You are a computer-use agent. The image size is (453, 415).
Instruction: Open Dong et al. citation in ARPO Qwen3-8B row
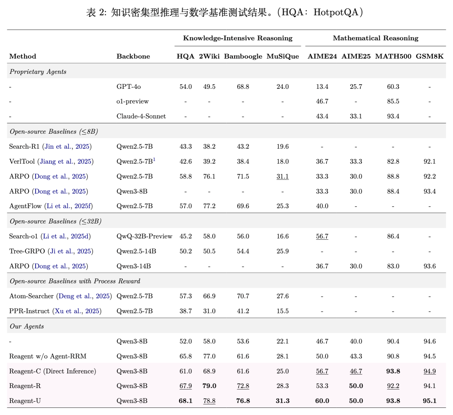tap(60, 192)
